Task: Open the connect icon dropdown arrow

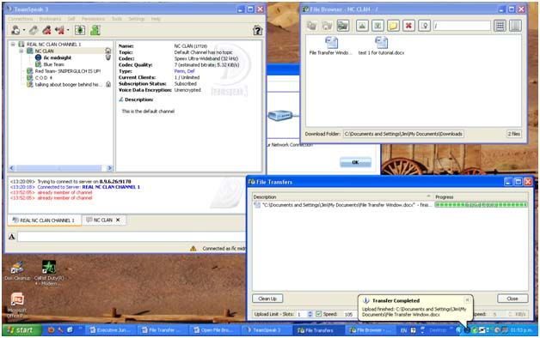Action: pyautogui.click(x=23, y=31)
